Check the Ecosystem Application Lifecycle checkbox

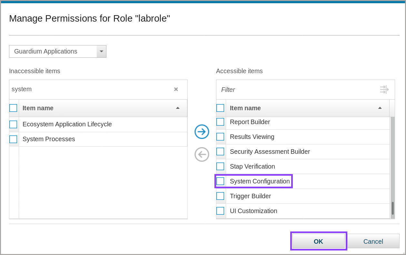click(13, 124)
